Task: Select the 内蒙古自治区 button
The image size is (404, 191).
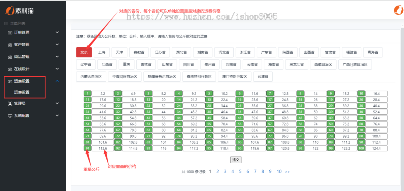Action: (x=91, y=77)
